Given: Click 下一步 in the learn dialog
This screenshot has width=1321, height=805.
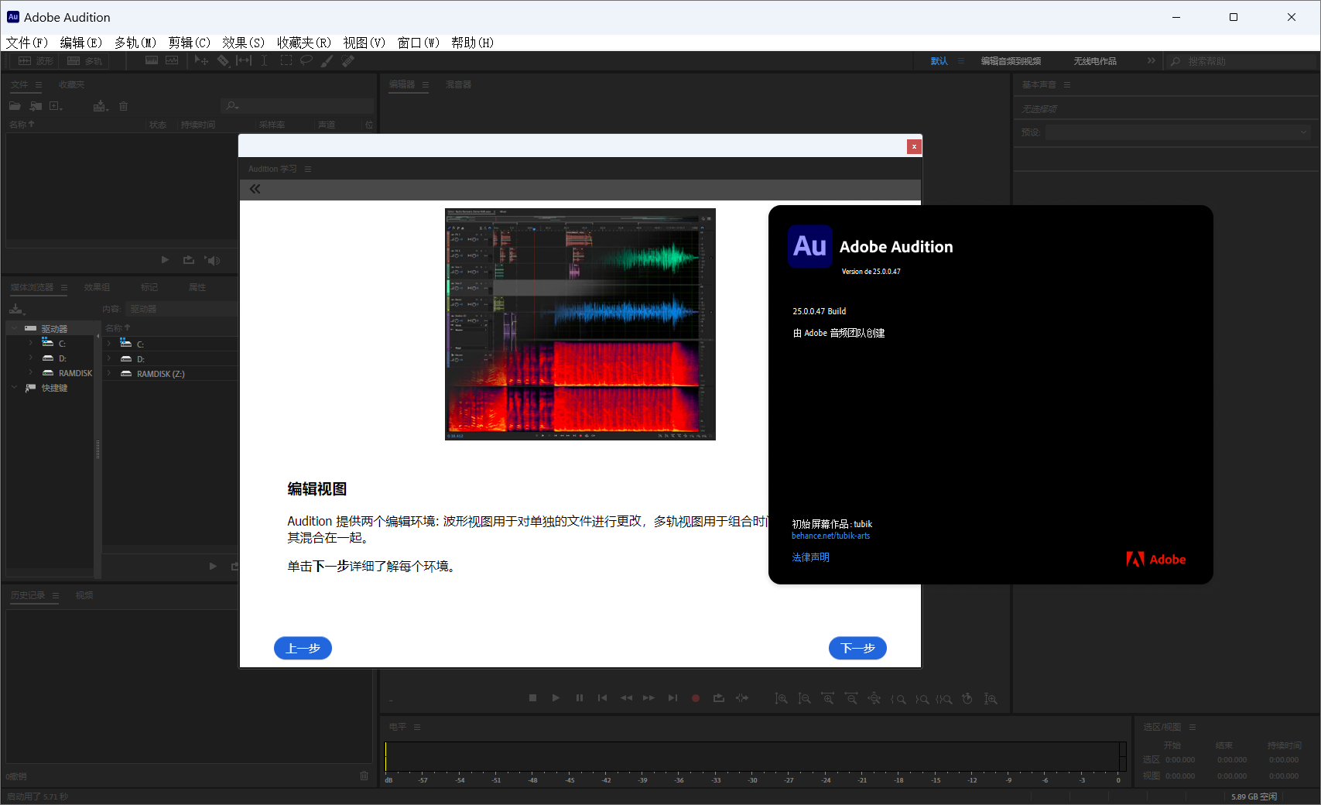Looking at the screenshot, I should (x=857, y=648).
